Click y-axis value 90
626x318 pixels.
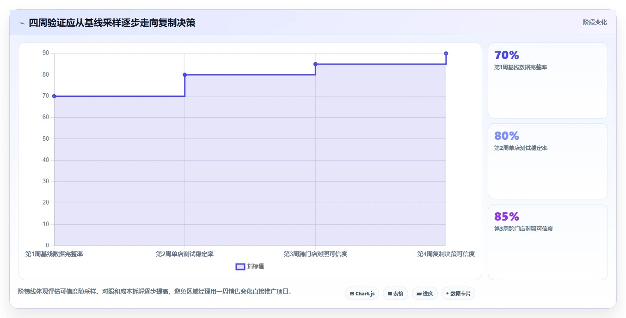tap(46, 53)
